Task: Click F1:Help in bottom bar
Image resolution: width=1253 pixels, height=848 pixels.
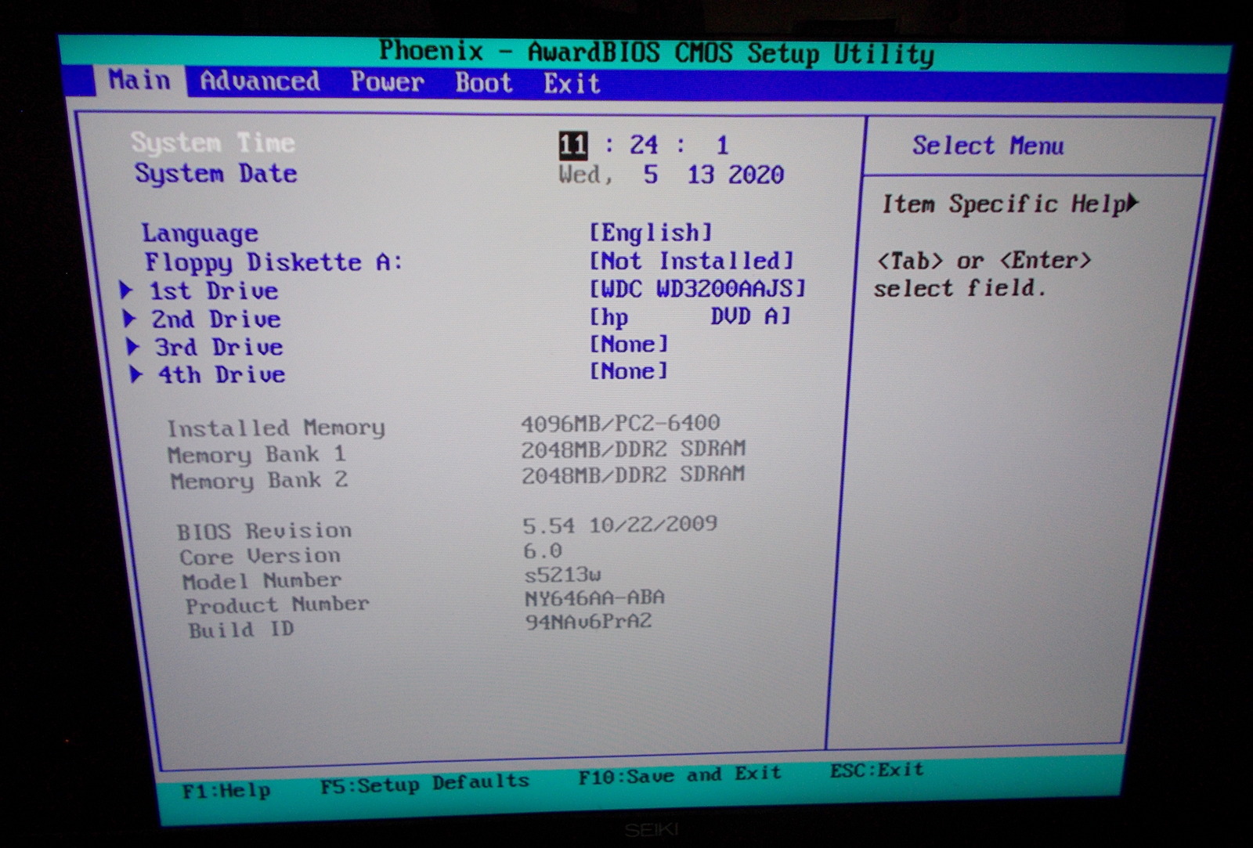Action: (x=226, y=791)
